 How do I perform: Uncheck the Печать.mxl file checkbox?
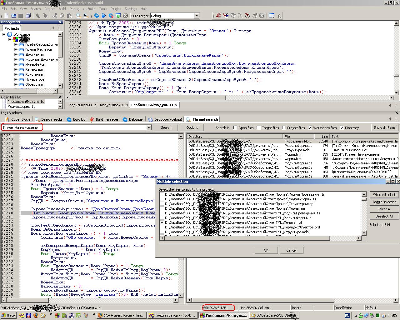pyautogui.click(x=162, y=222)
